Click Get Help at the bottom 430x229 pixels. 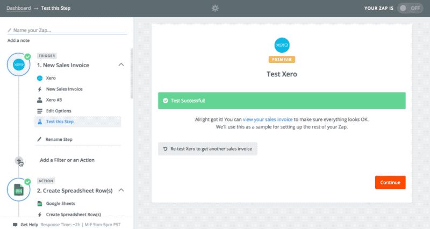pos(30,225)
